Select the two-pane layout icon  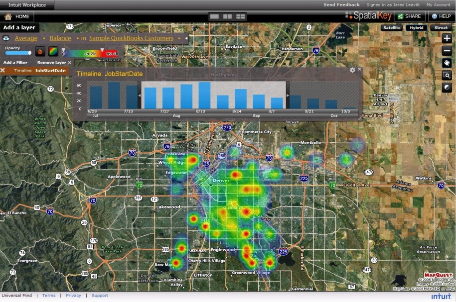(227, 16)
